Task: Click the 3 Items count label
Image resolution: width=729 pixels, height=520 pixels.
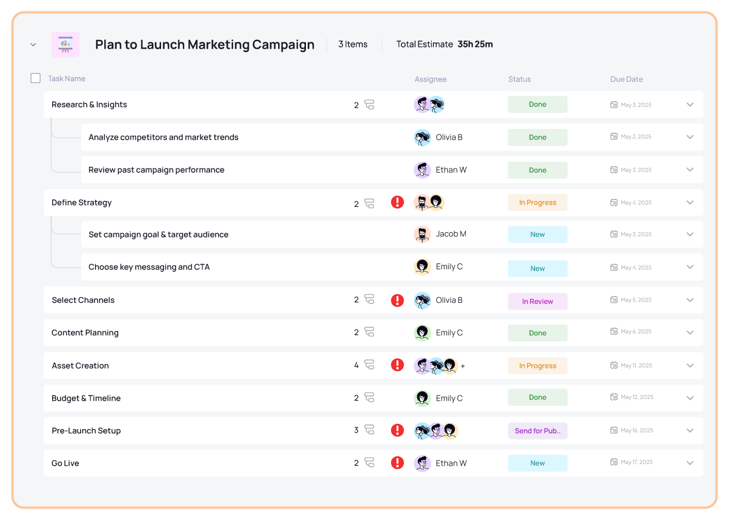Action: [x=353, y=45]
